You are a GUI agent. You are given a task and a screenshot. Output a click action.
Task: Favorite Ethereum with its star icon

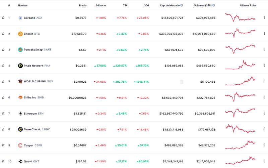pyautogui.click(x=3, y=114)
